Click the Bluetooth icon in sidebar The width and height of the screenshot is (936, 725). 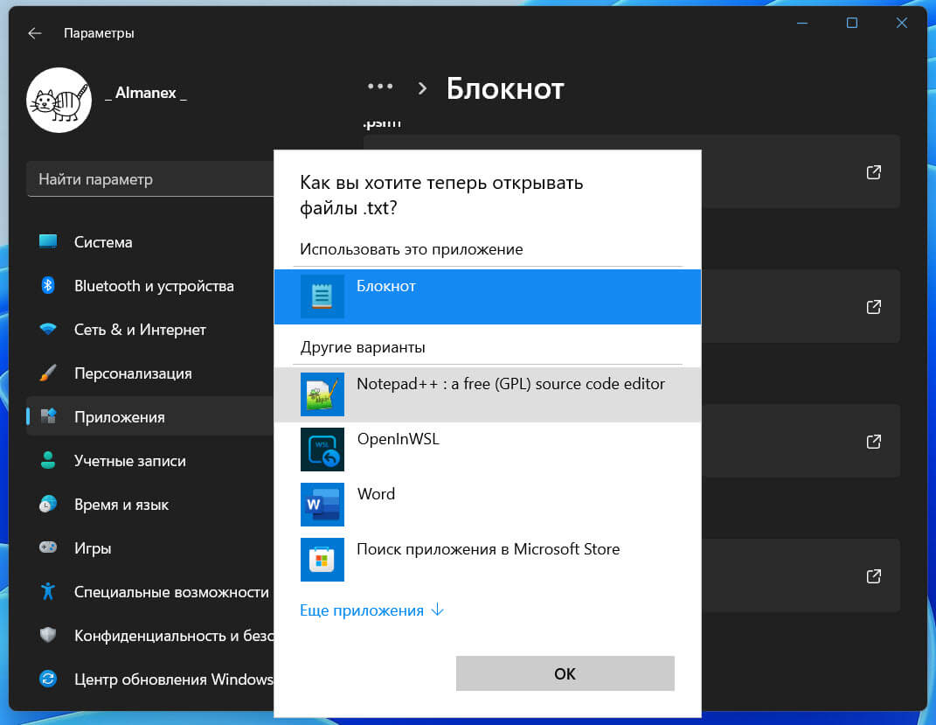pyautogui.click(x=48, y=285)
